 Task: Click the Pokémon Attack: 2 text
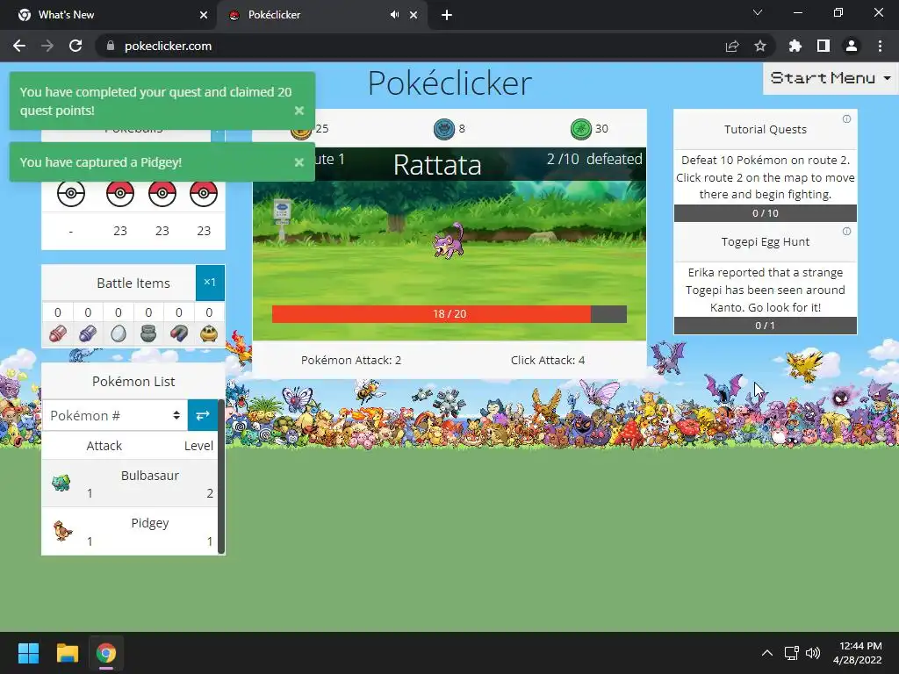pos(351,361)
